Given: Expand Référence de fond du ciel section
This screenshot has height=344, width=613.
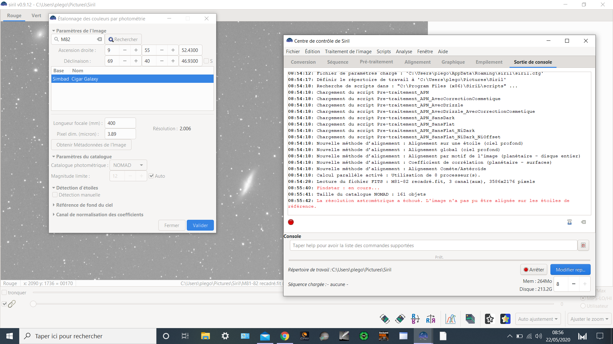Looking at the screenshot, I should point(84,205).
